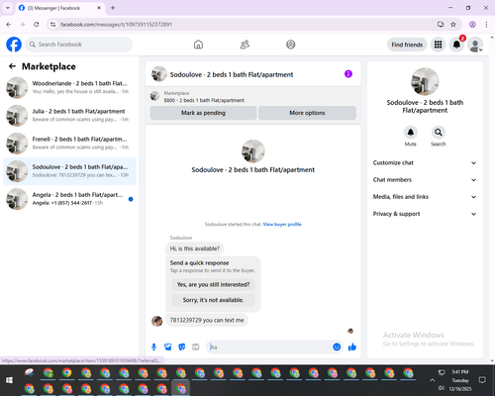This screenshot has height=396, width=495.
Task: Click the large listing thumbnail in right panel
Action: point(425,81)
